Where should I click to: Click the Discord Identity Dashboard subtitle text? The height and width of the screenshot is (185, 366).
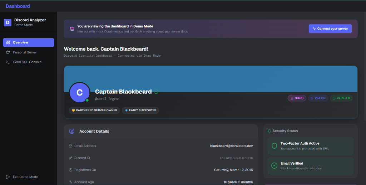click(112, 56)
